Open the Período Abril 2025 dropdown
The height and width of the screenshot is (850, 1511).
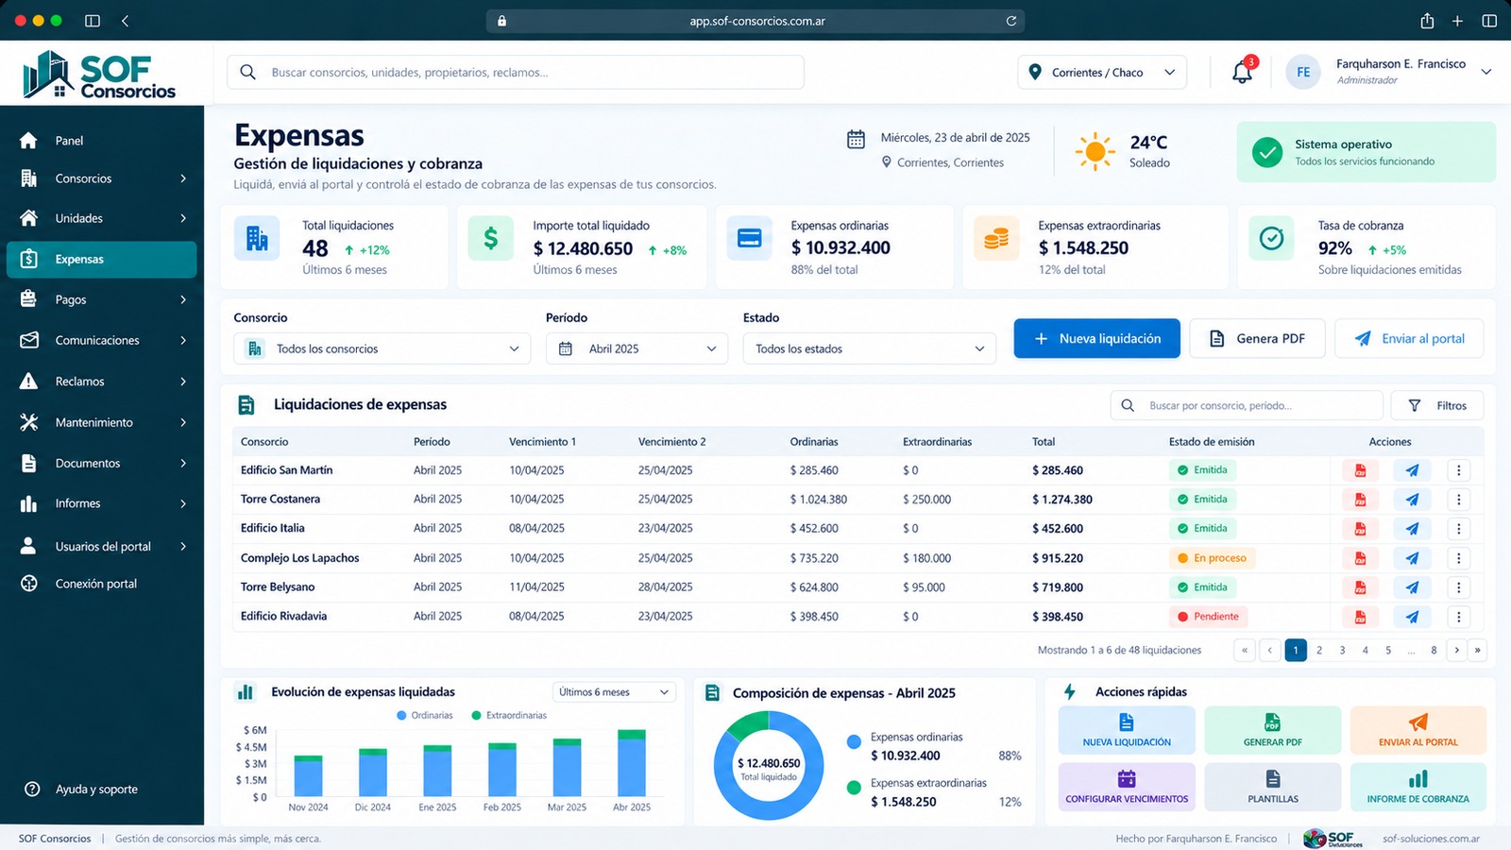[637, 348]
